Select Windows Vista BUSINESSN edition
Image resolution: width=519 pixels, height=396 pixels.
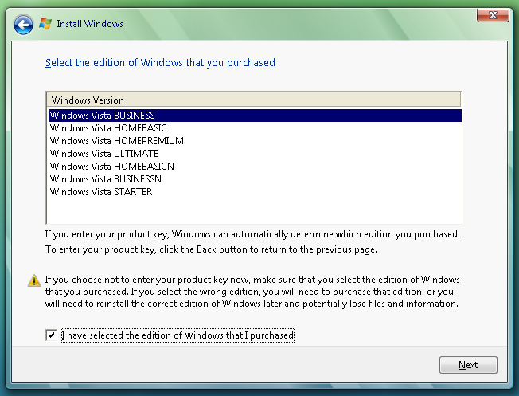tap(255, 179)
